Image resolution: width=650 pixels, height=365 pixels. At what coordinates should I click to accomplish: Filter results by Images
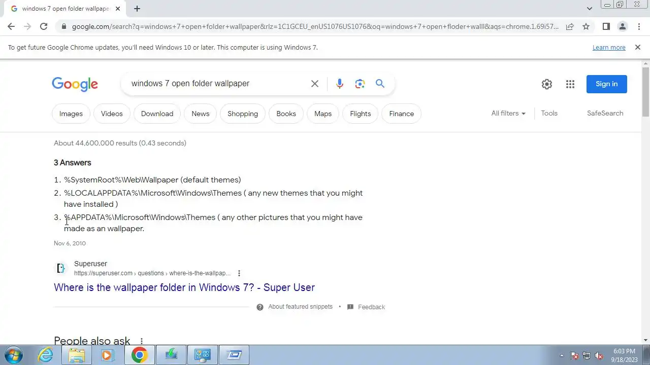pyautogui.click(x=71, y=114)
